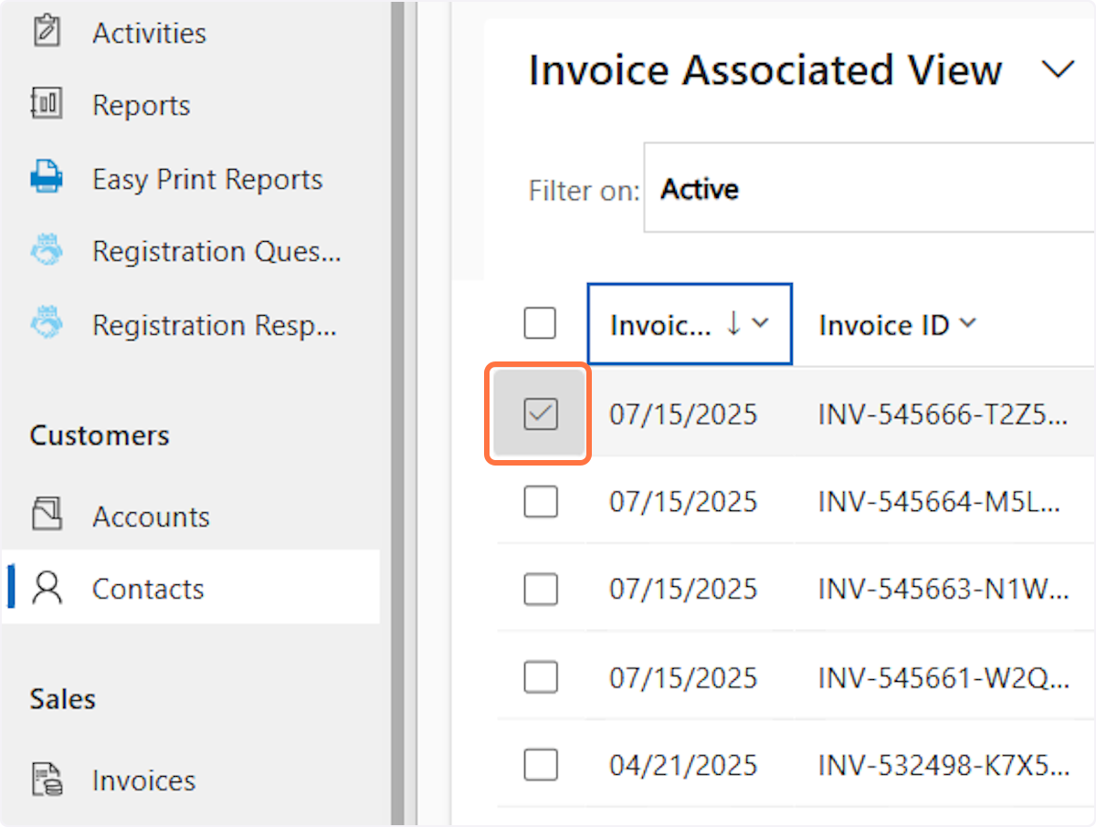Open invoice INV-545663 record
Screen dimensions: 1096x827
coord(942,590)
